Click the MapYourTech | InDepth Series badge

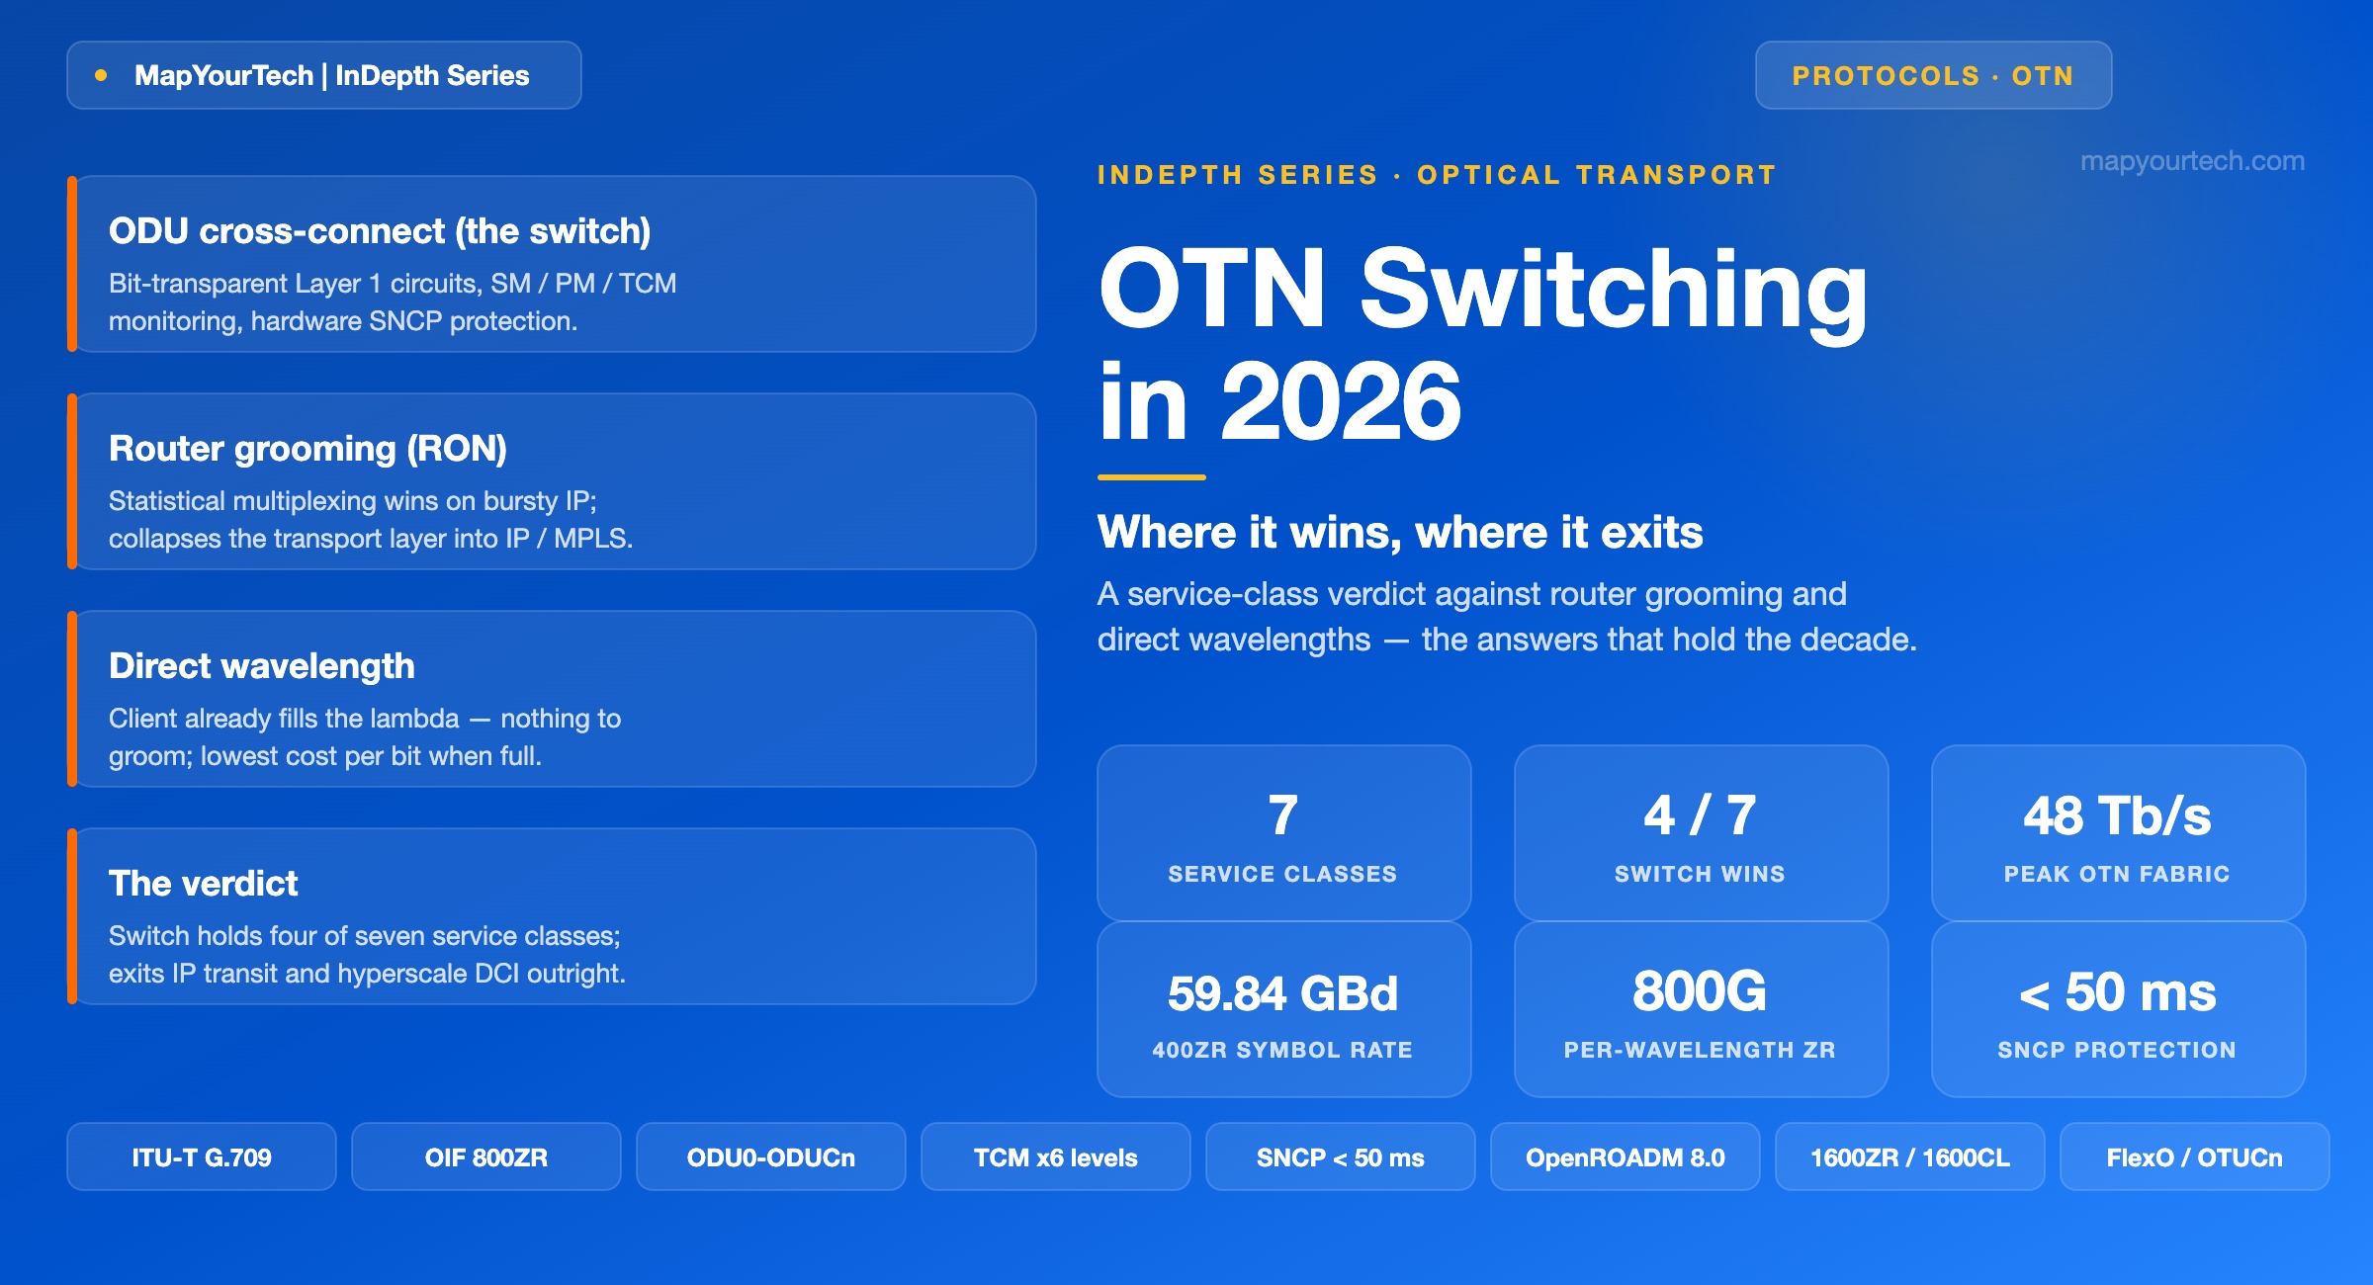pos(324,75)
